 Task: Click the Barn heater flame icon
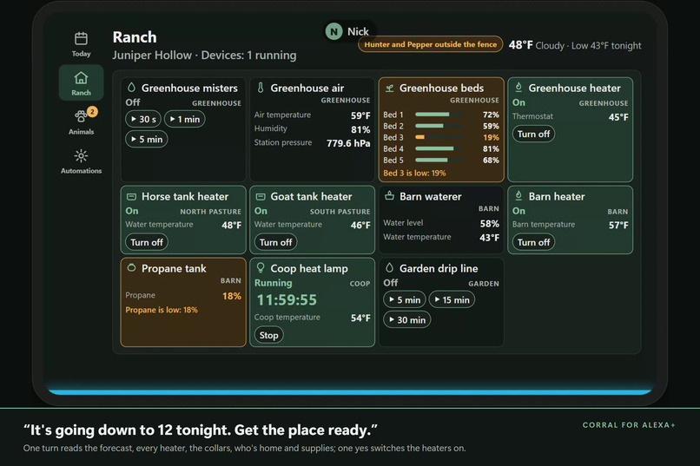tap(518, 196)
